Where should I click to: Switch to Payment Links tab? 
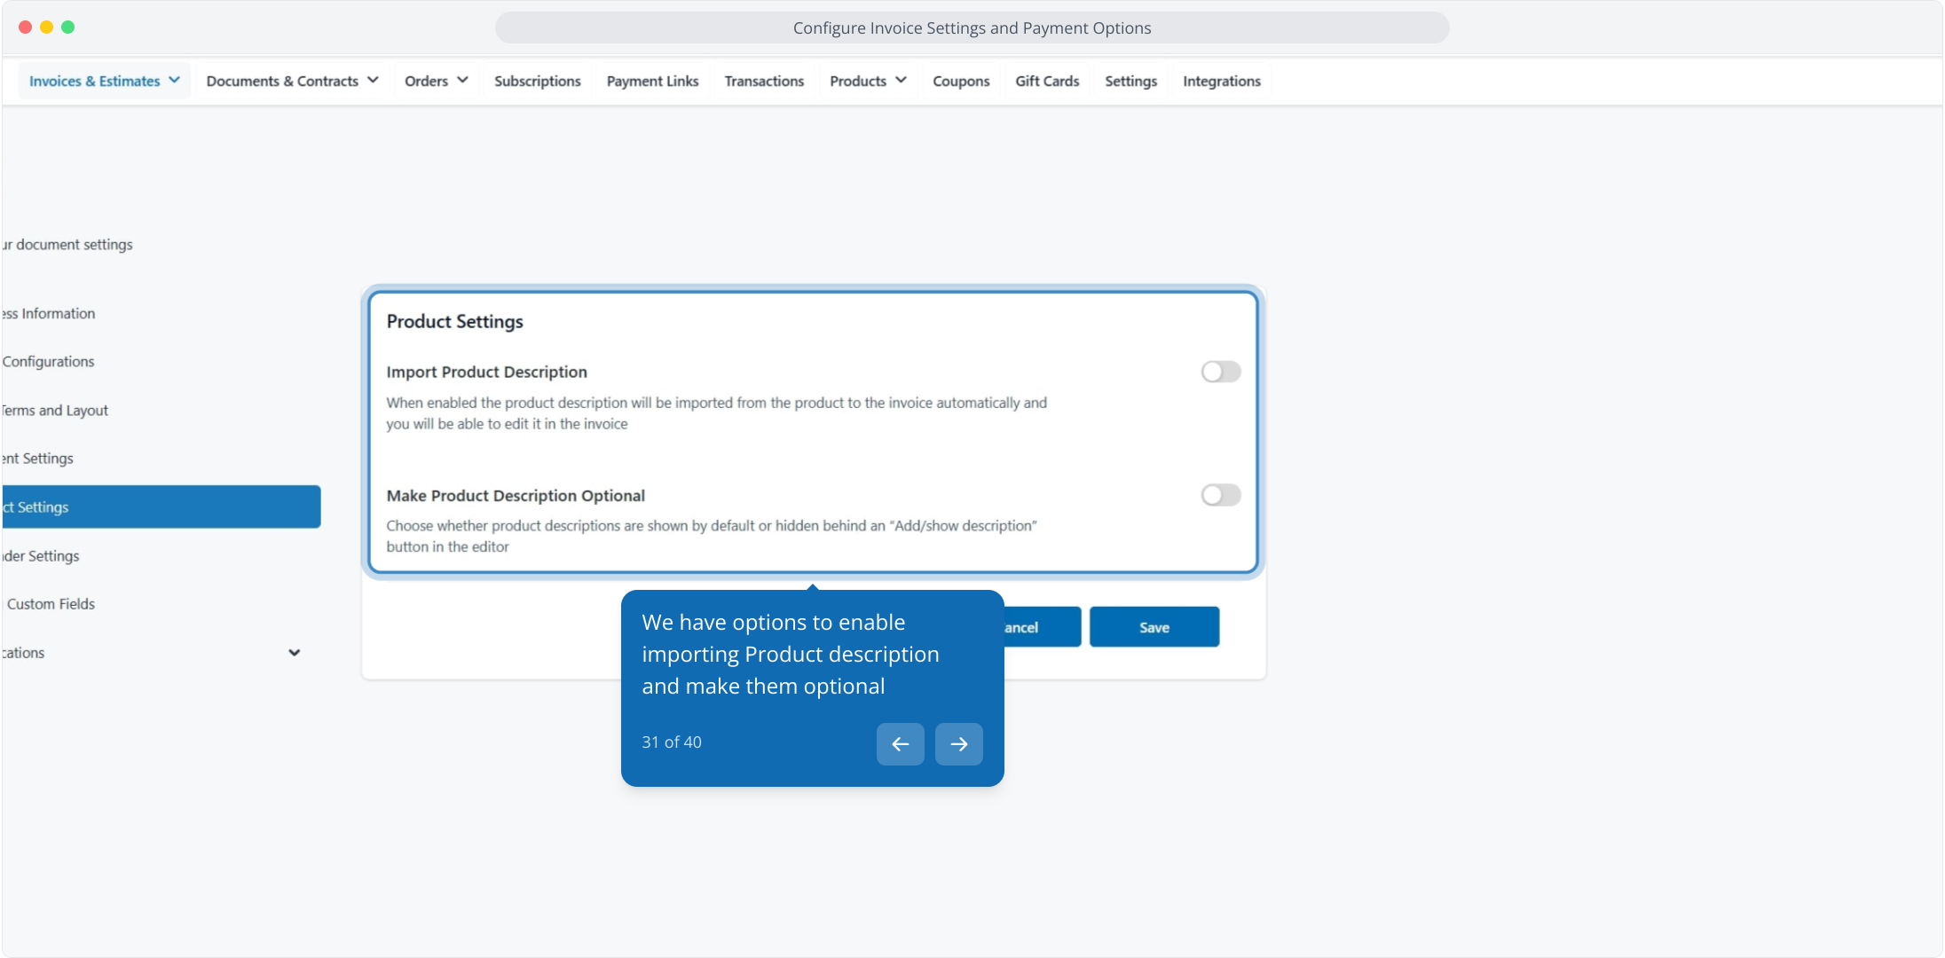click(652, 81)
